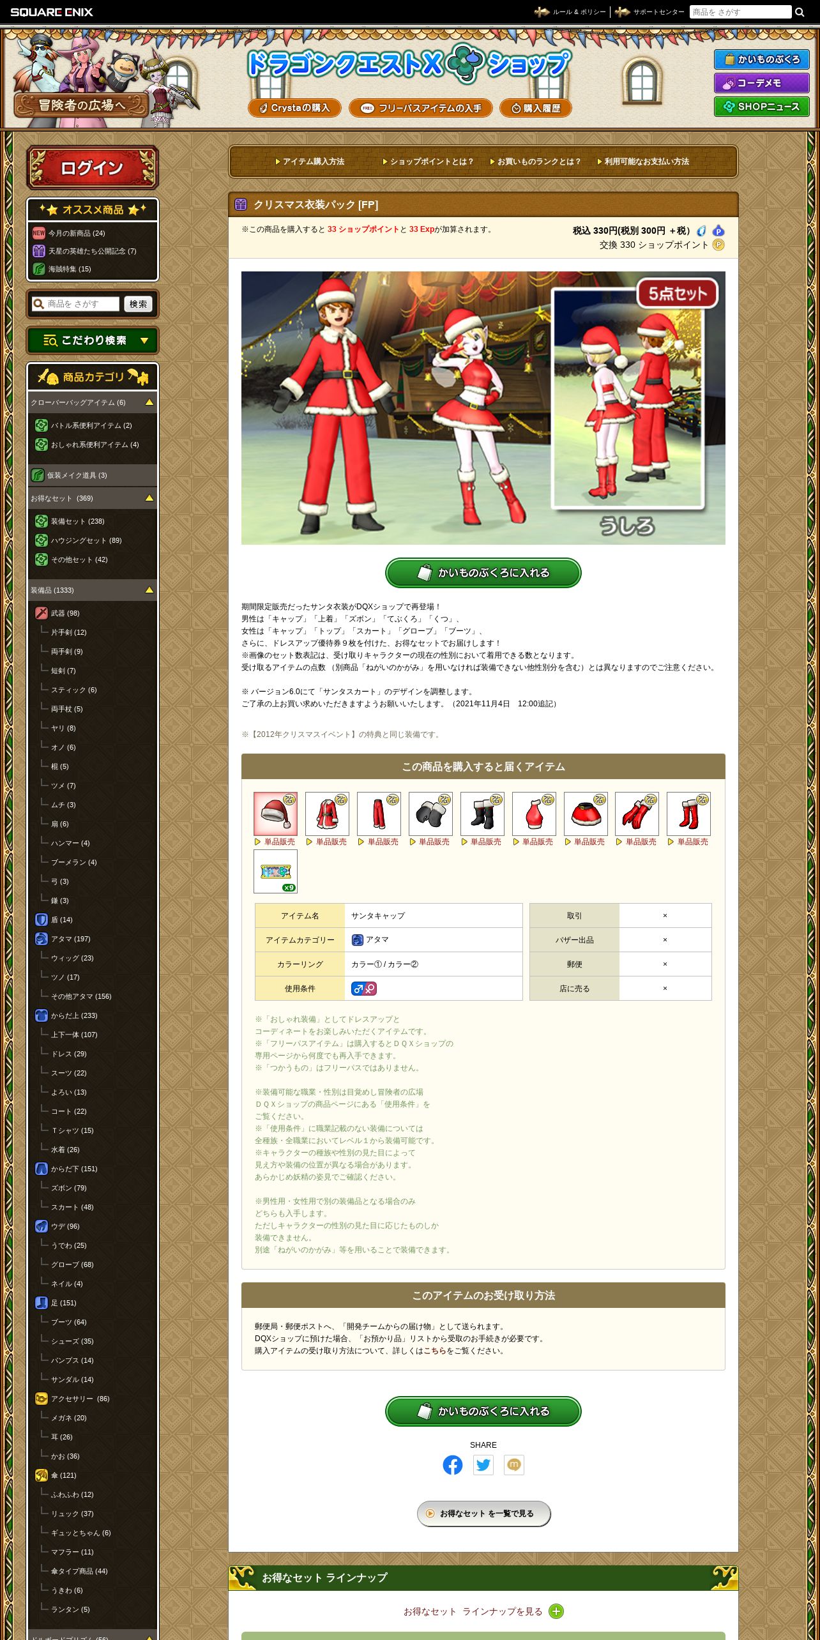Screen dimensions: 820x1640
Task: Click the main Christmas costume product image
Action: pyautogui.click(x=483, y=408)
